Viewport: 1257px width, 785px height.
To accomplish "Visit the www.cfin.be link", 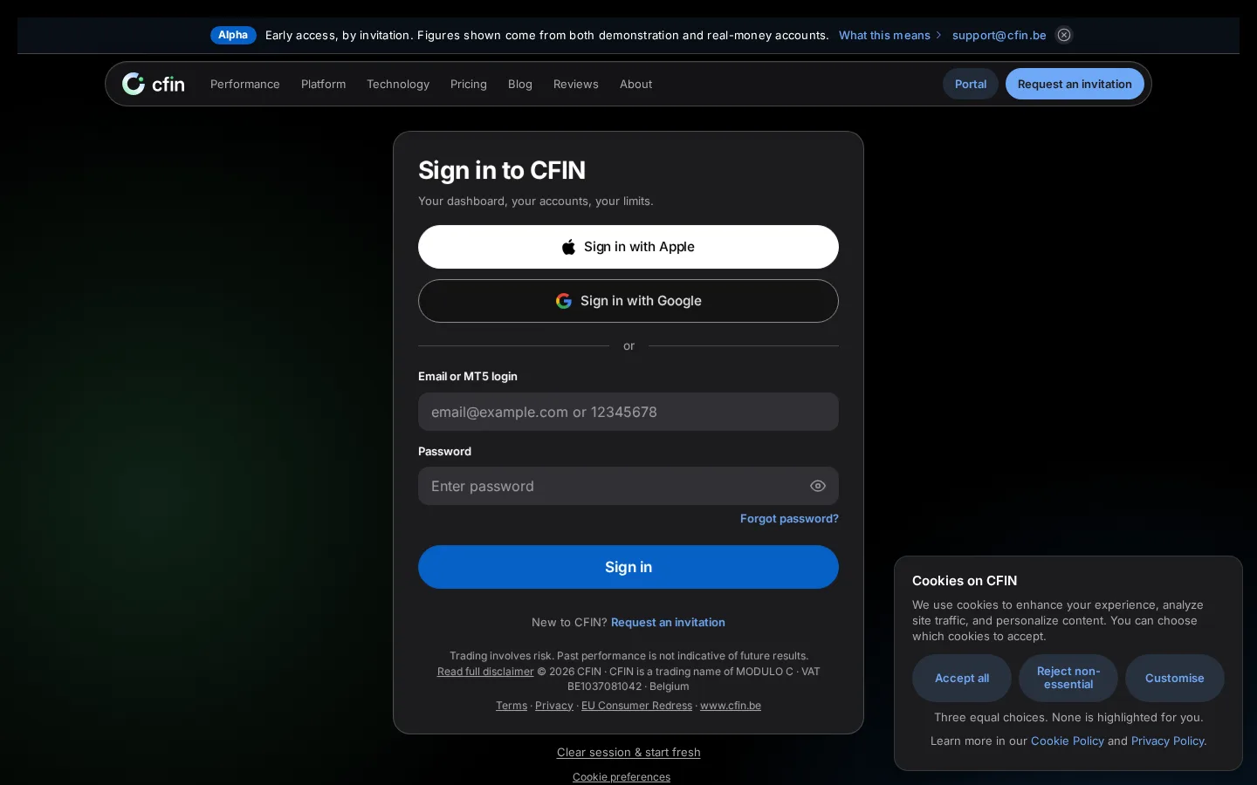I will click(731, 706).
